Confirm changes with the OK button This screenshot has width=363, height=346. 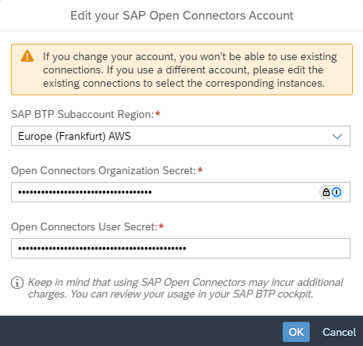click(296, 332)
